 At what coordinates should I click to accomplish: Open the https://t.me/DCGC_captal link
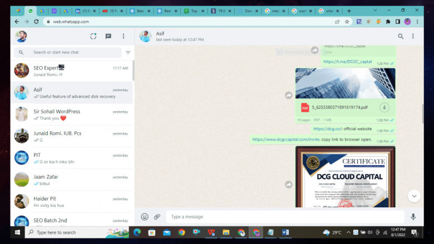click(347, 62)
